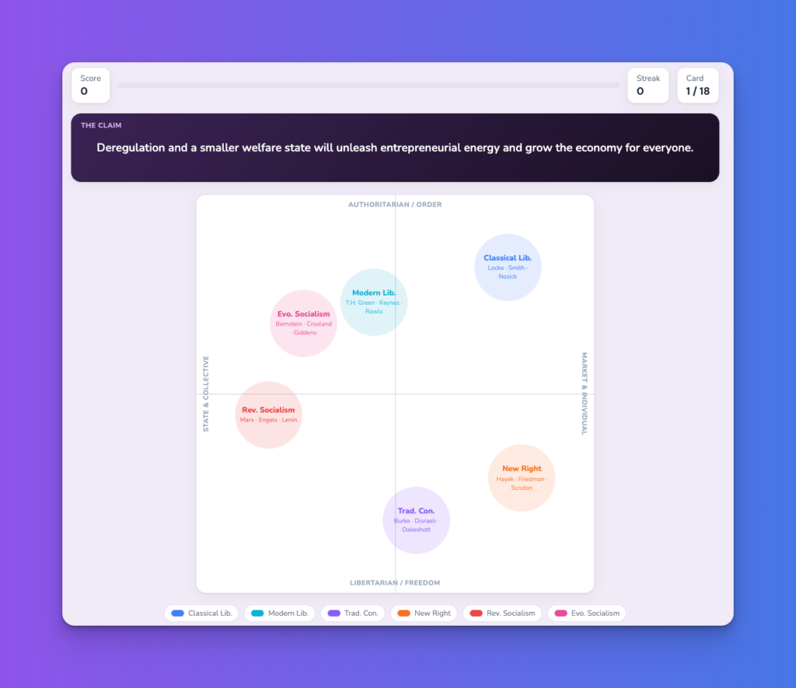The image size is (796, 688).
Task: Choose the New Right bubble
Action: pyautogui.click(x=522, y=478)
